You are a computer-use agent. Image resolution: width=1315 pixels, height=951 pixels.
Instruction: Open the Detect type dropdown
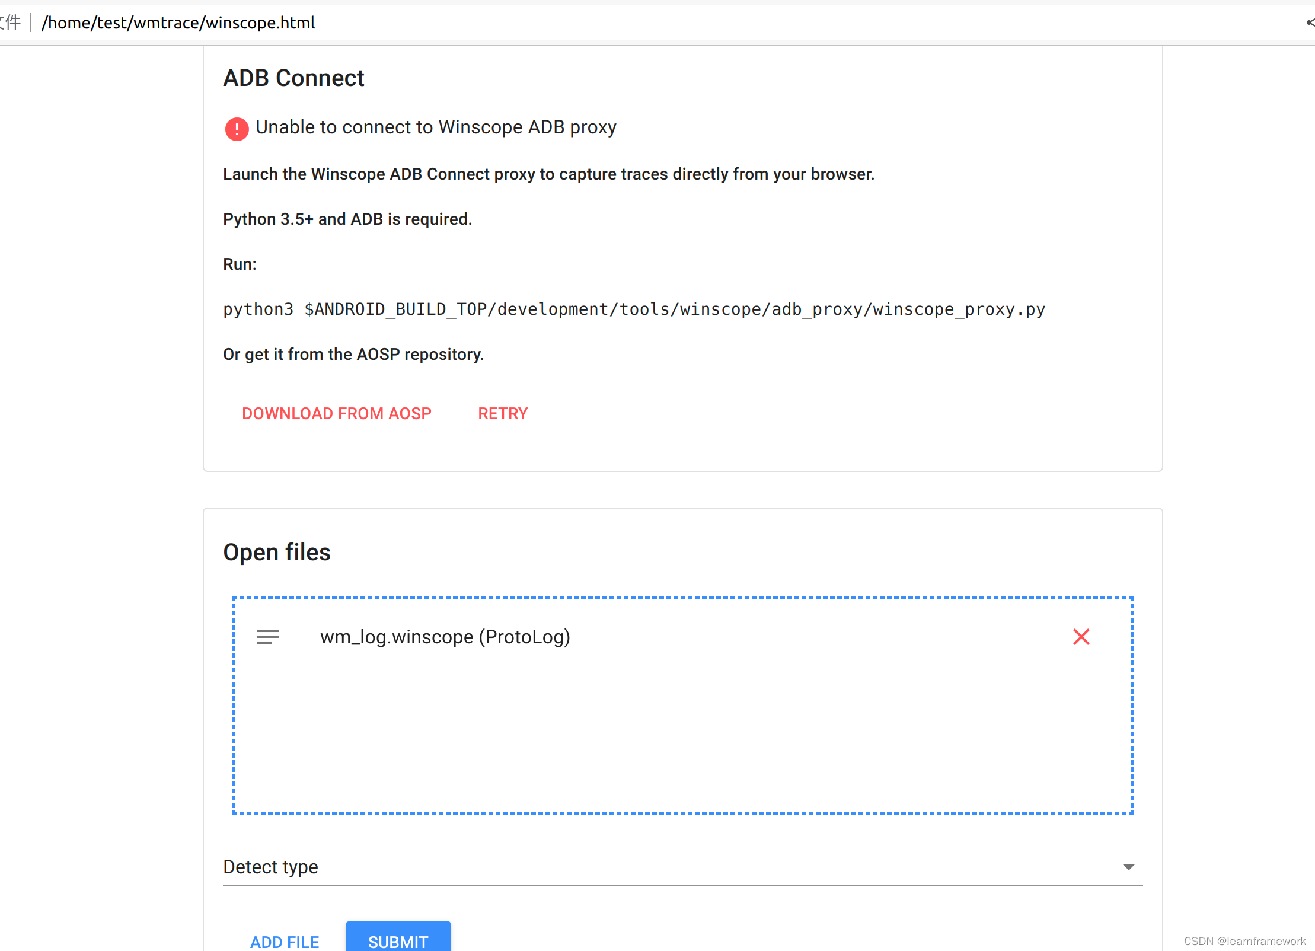(x=682, y=867)
